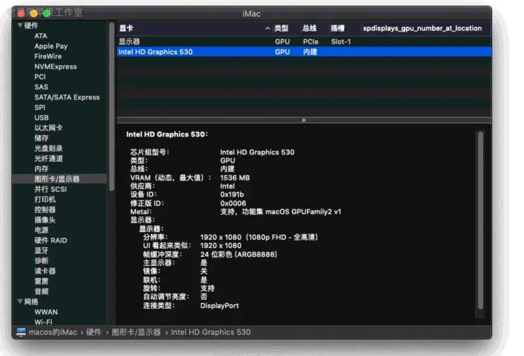Click the spdisplays_gpu_number_at_location column header
The width and height of the screenshot is (524, 356).
pyautogui.click(x=423, y=29)
